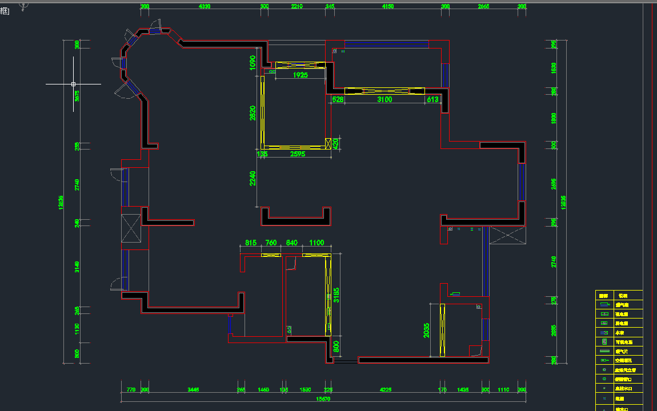The image size is (657, 411).
Task: Click the 3100 window dimension
Action: 384,99
